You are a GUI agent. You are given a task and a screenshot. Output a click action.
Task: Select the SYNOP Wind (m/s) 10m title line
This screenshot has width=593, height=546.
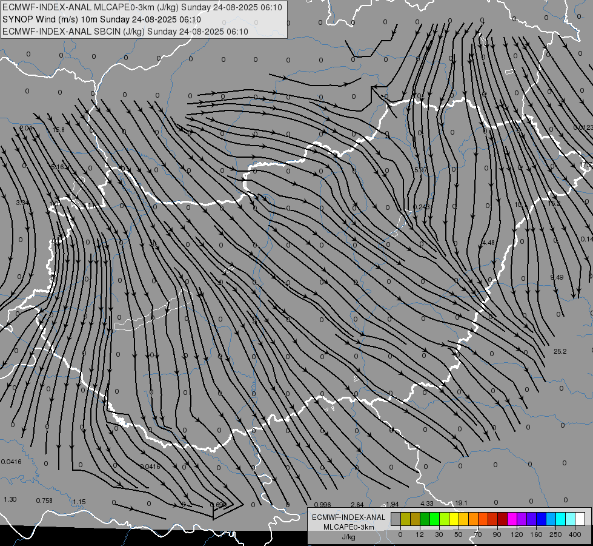coord(102,19)
